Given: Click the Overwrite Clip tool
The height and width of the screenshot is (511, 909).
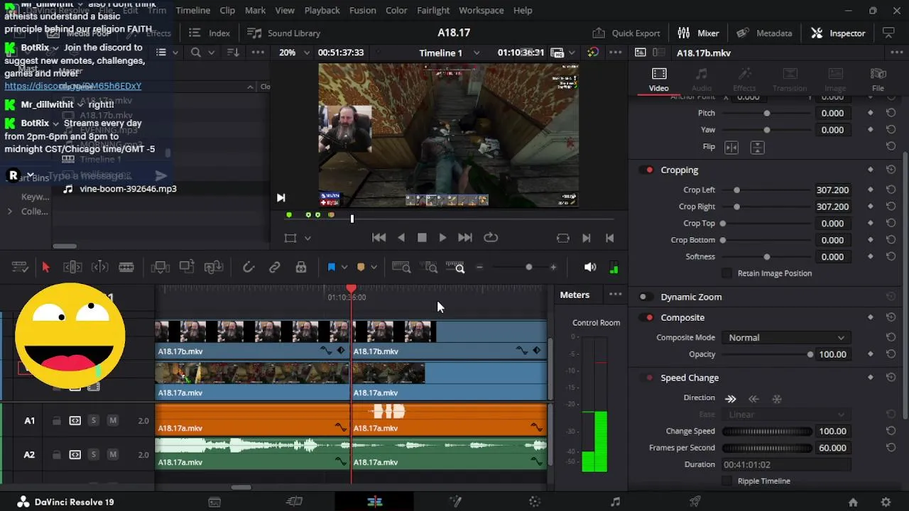Looking at the screenshot, I should point(187,267).
